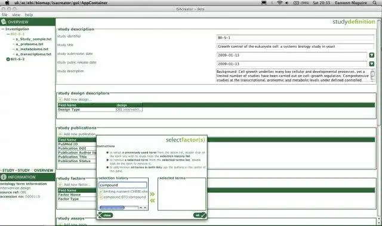382x226 pixels.
Task: Click the selection history horizontal scrollbar thumb
Action: (112, 208)
